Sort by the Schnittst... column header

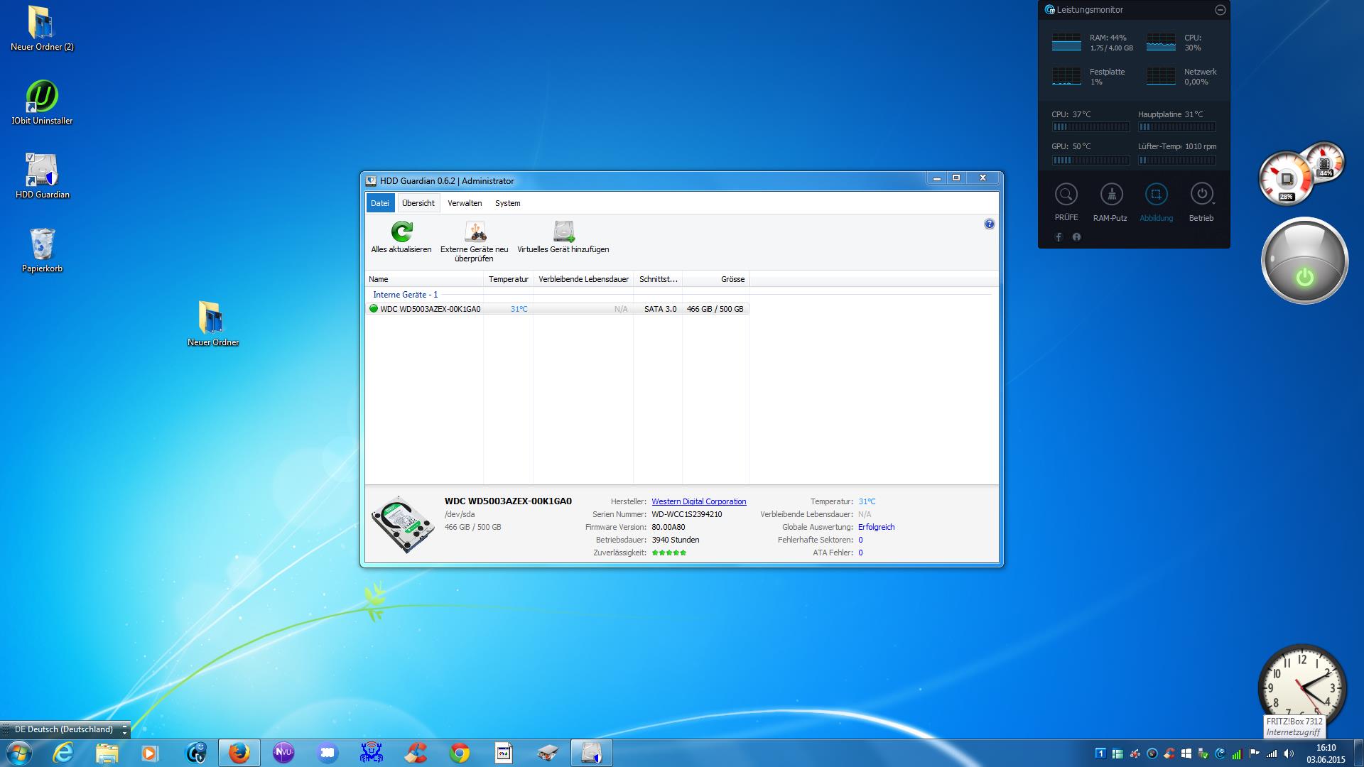coord(659,279)
